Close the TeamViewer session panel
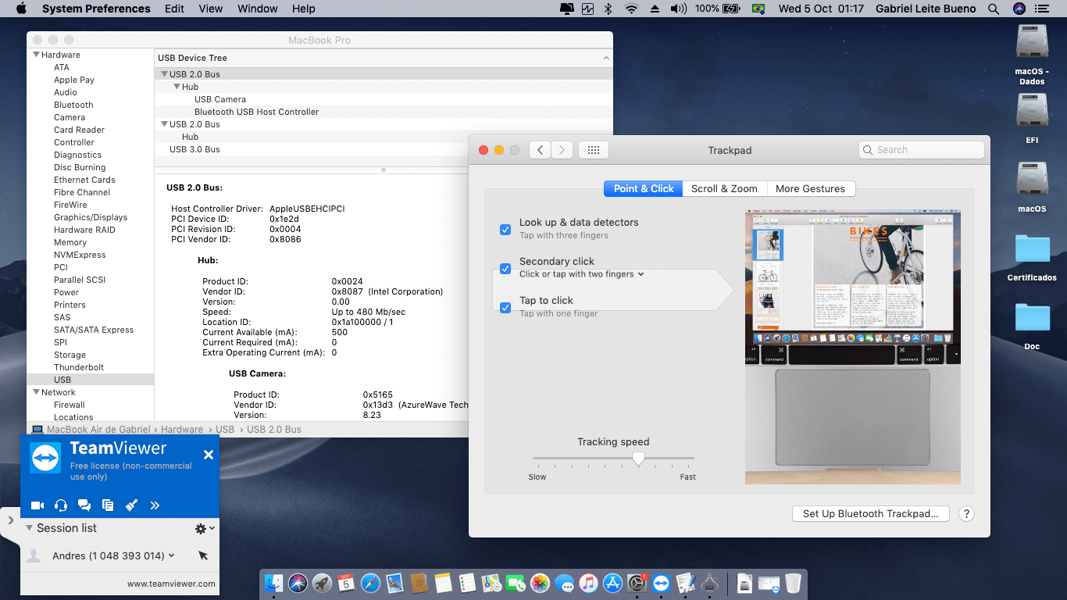1067x600 pixels. point(209,455)
